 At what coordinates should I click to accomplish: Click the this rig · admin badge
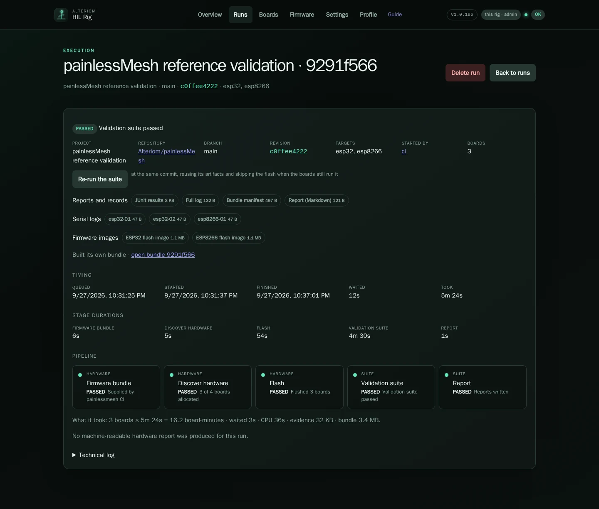pyautogui.click(x=501, y=15)
